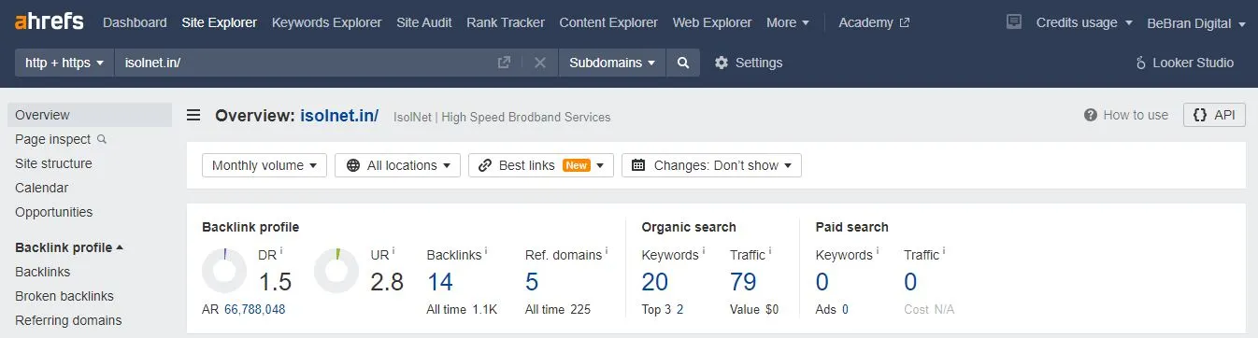Viewport: 1258px width, 338px height.
Task: Expand the Monthly volume dropdown
Action: 264,165
